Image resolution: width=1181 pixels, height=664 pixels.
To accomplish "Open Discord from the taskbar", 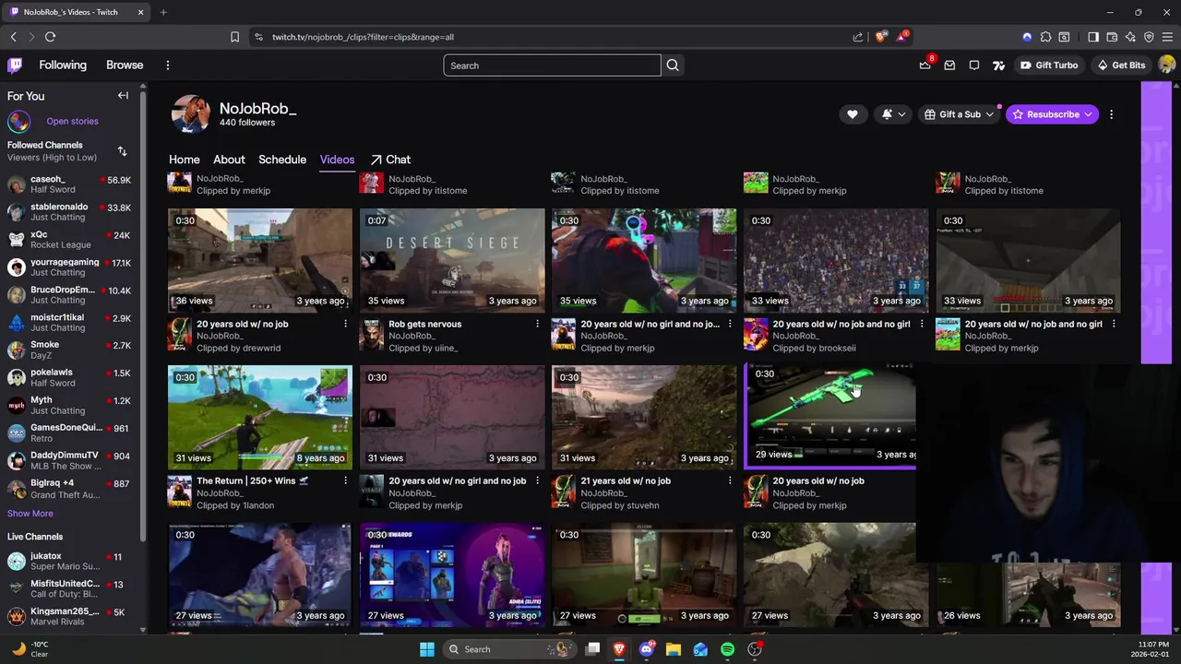I will point(647,649).
